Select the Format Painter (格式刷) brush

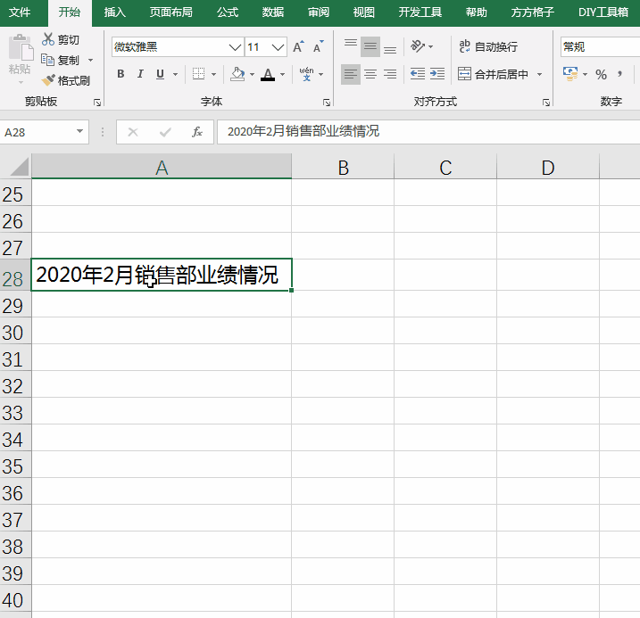tap(48, 80)
